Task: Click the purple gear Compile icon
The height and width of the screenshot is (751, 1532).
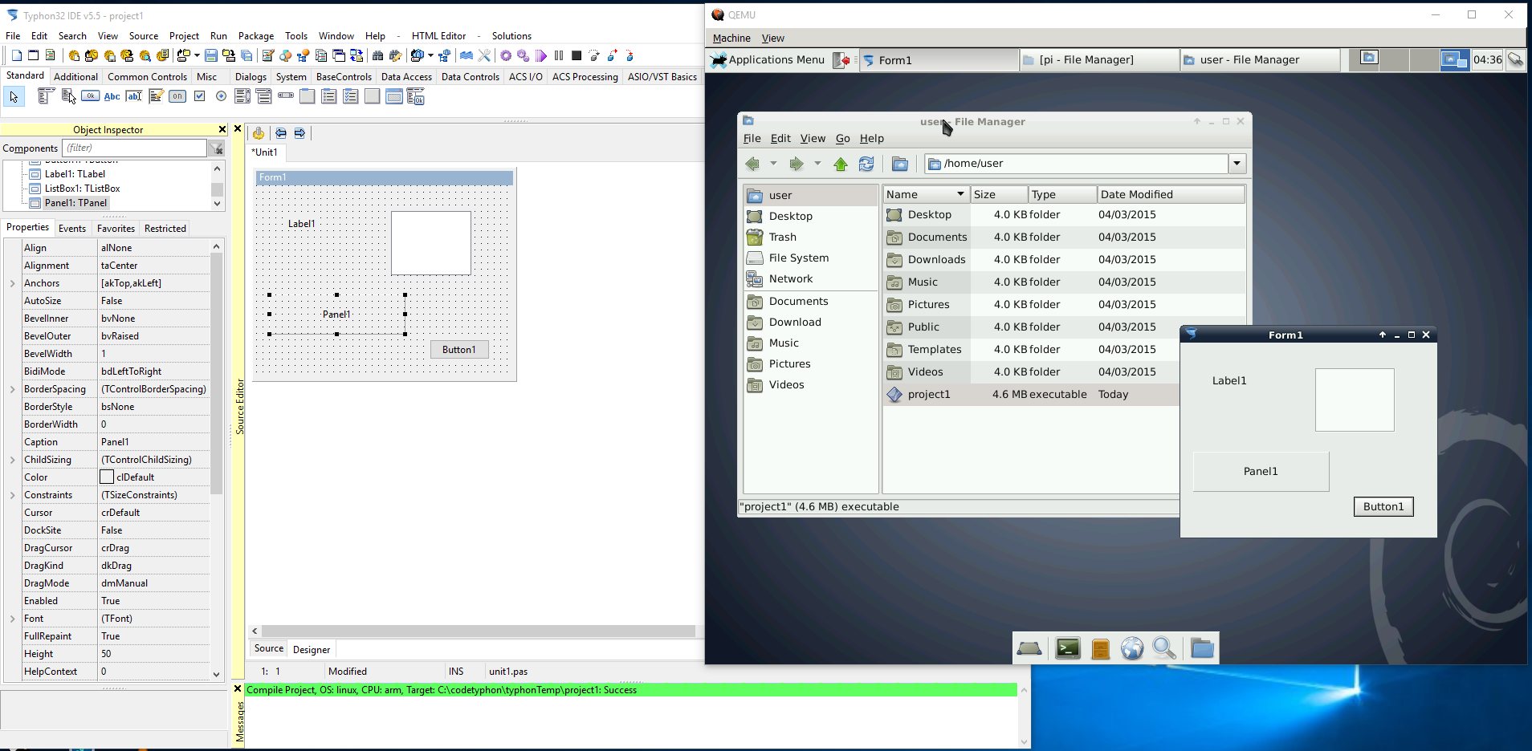Action: [505, 55]
